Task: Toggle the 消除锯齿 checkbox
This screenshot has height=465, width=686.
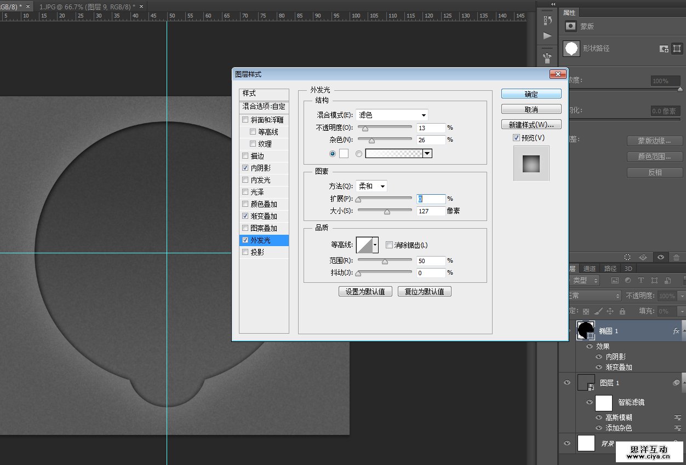Action: click(389, 245)
